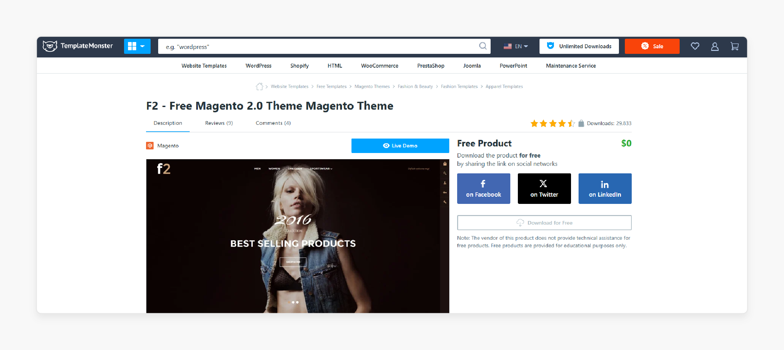
Task: Follow Free Templates breadcrumb link
Action: 331,86
